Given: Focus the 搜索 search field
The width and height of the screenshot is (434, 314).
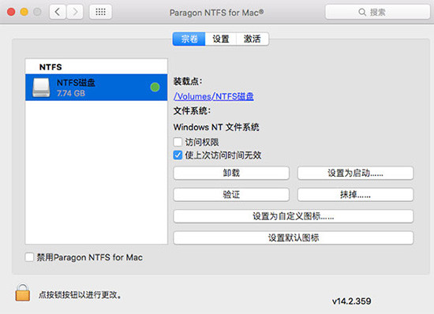Looking at the screenshot, I should (x=377, y=12).
